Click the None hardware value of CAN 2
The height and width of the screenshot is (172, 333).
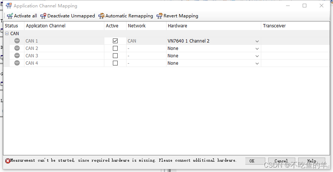pyautogui.click(x=173, y=48)
